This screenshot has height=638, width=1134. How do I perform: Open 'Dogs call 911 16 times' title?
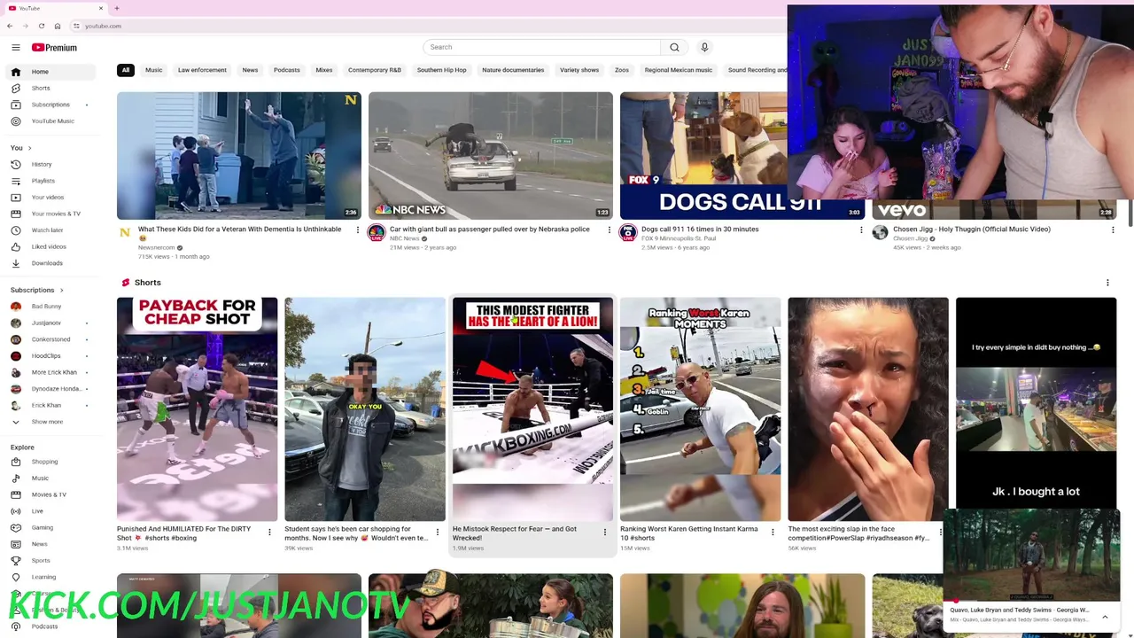(x=700, y=229)
